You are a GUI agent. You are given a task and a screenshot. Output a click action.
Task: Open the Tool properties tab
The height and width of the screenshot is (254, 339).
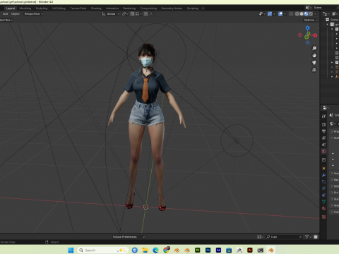(x=323, y=116)
